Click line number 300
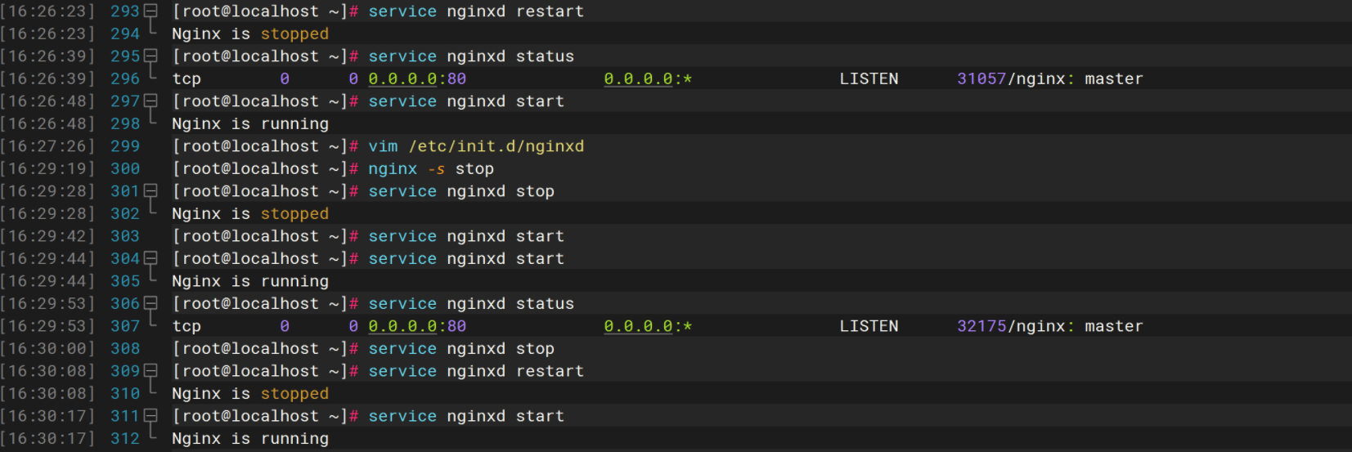 125,168
